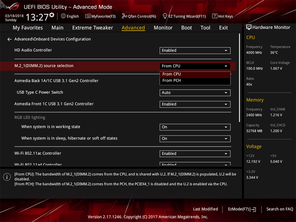Select the M.2_1(DIMM.2) source selection row

pos(118,66)
